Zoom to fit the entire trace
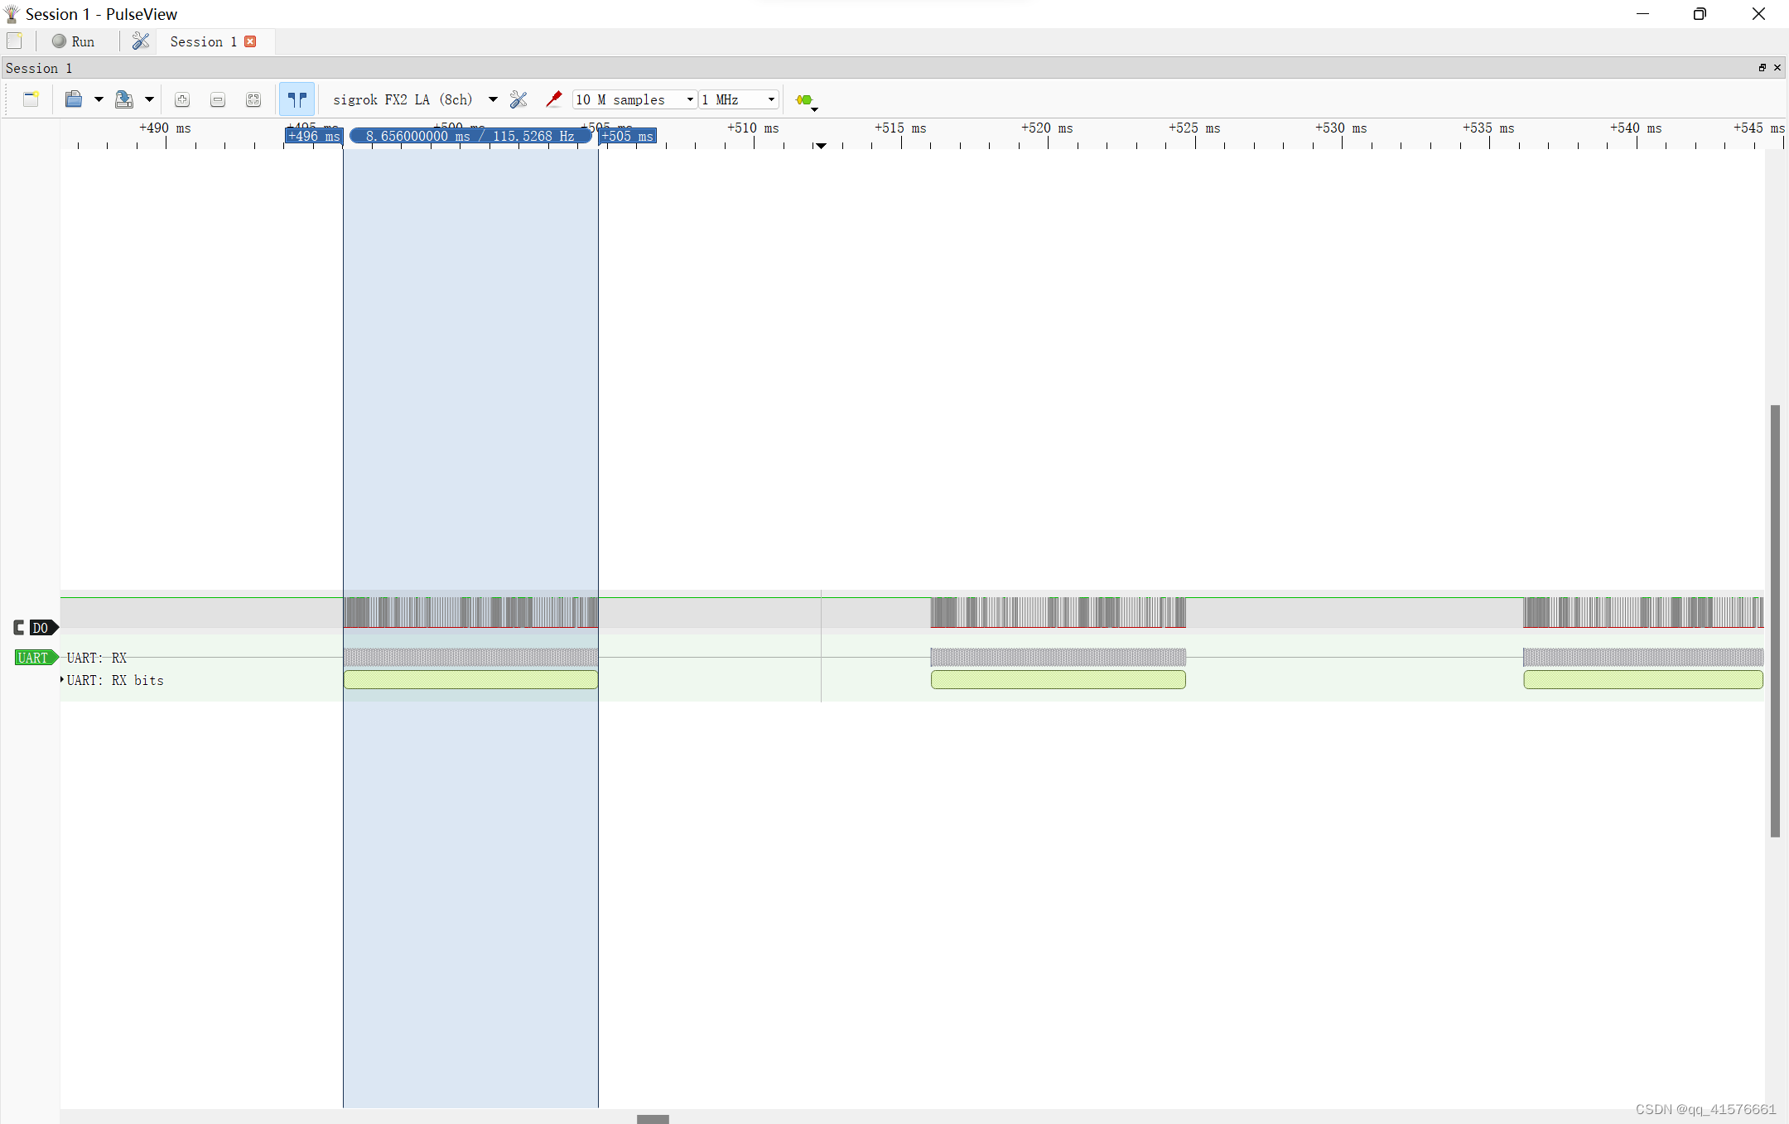 (253, 99)
